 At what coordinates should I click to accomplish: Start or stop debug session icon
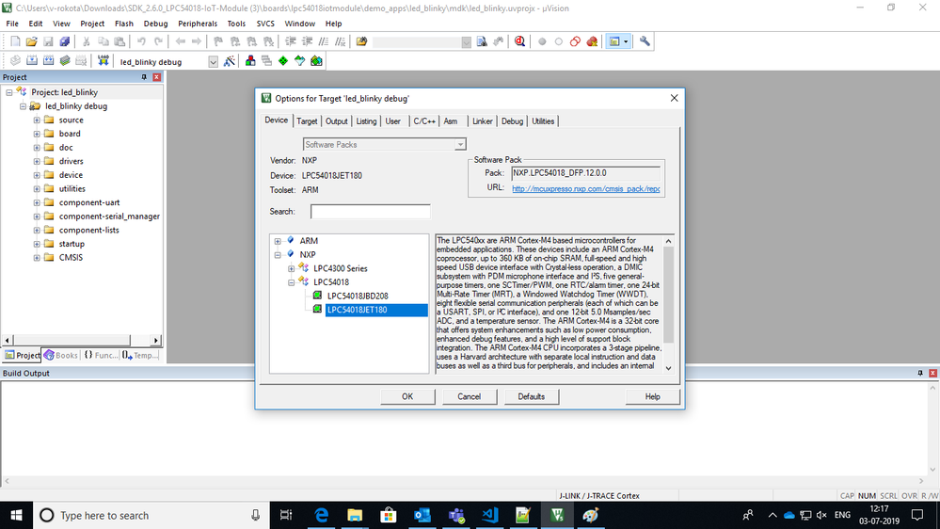tap(519, 41)
